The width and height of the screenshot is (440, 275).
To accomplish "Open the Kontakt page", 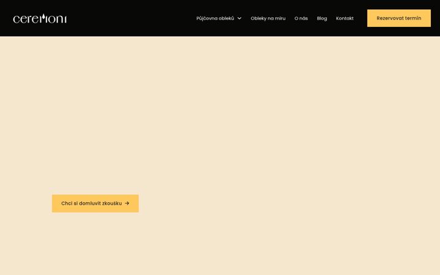I will (x=345, y=18).
